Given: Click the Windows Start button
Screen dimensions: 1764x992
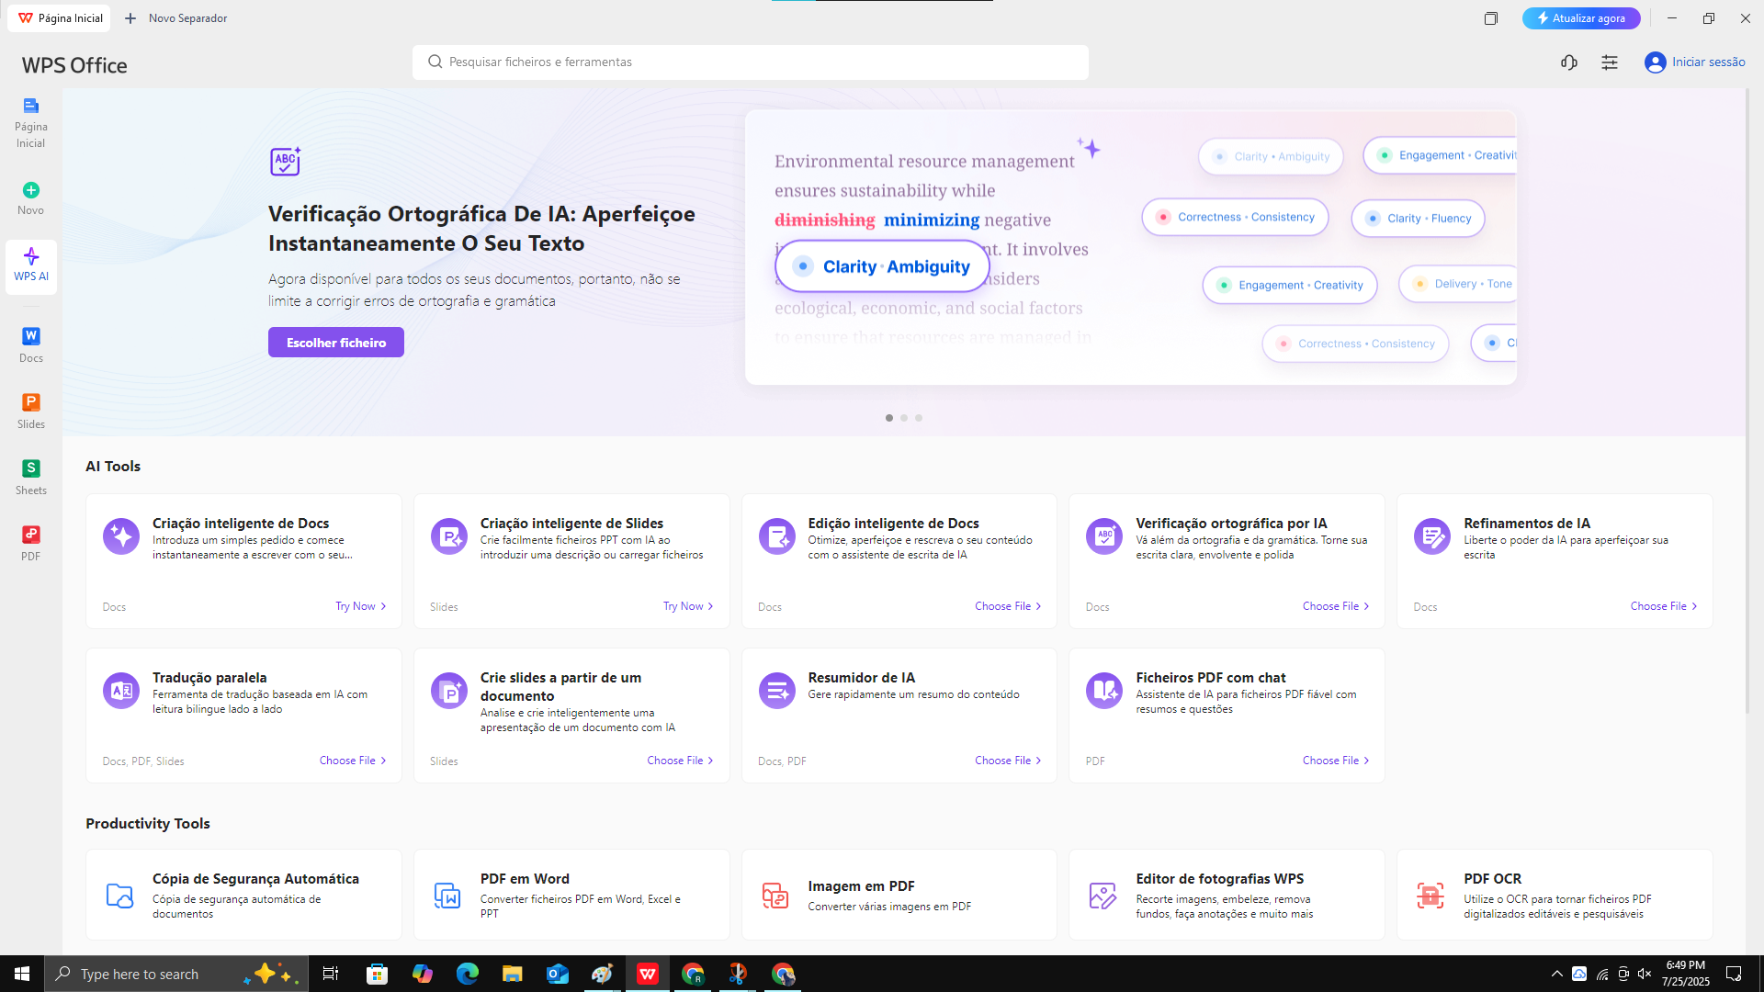Looking at the screenshot, I should (22, 974).
